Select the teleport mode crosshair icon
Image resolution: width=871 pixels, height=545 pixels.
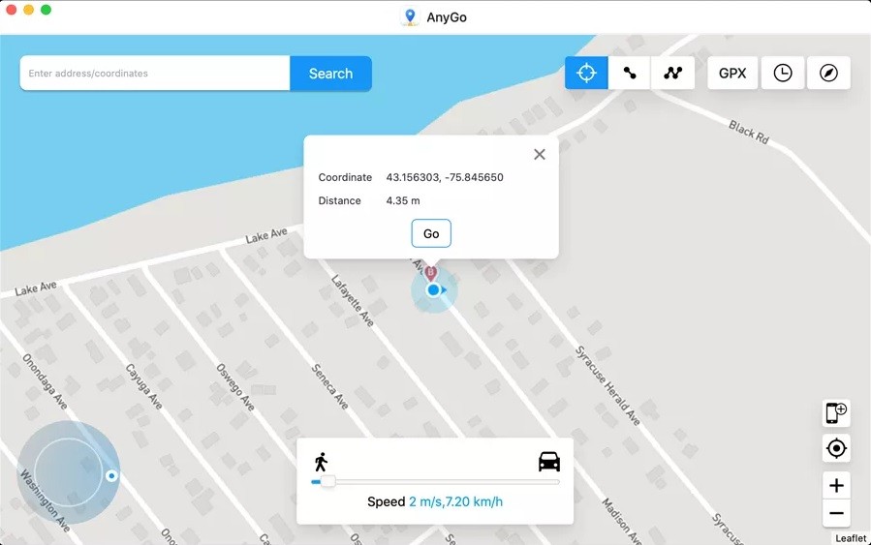click(x=586, y=73)
